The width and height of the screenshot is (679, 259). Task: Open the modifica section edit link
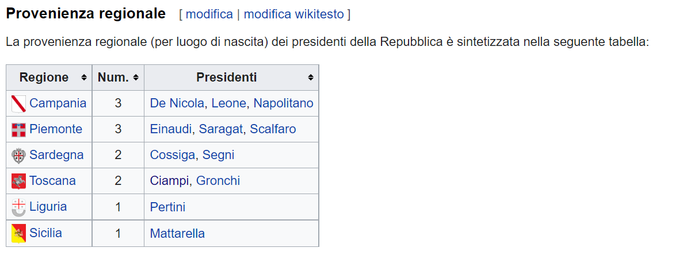[209, 14]
